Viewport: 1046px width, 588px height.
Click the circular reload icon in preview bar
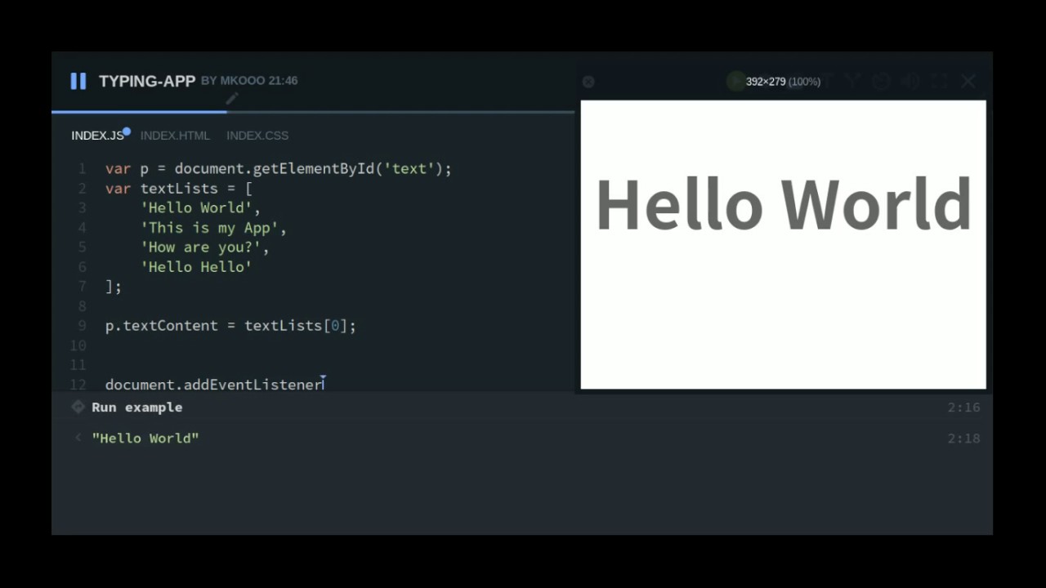point(881,81)
